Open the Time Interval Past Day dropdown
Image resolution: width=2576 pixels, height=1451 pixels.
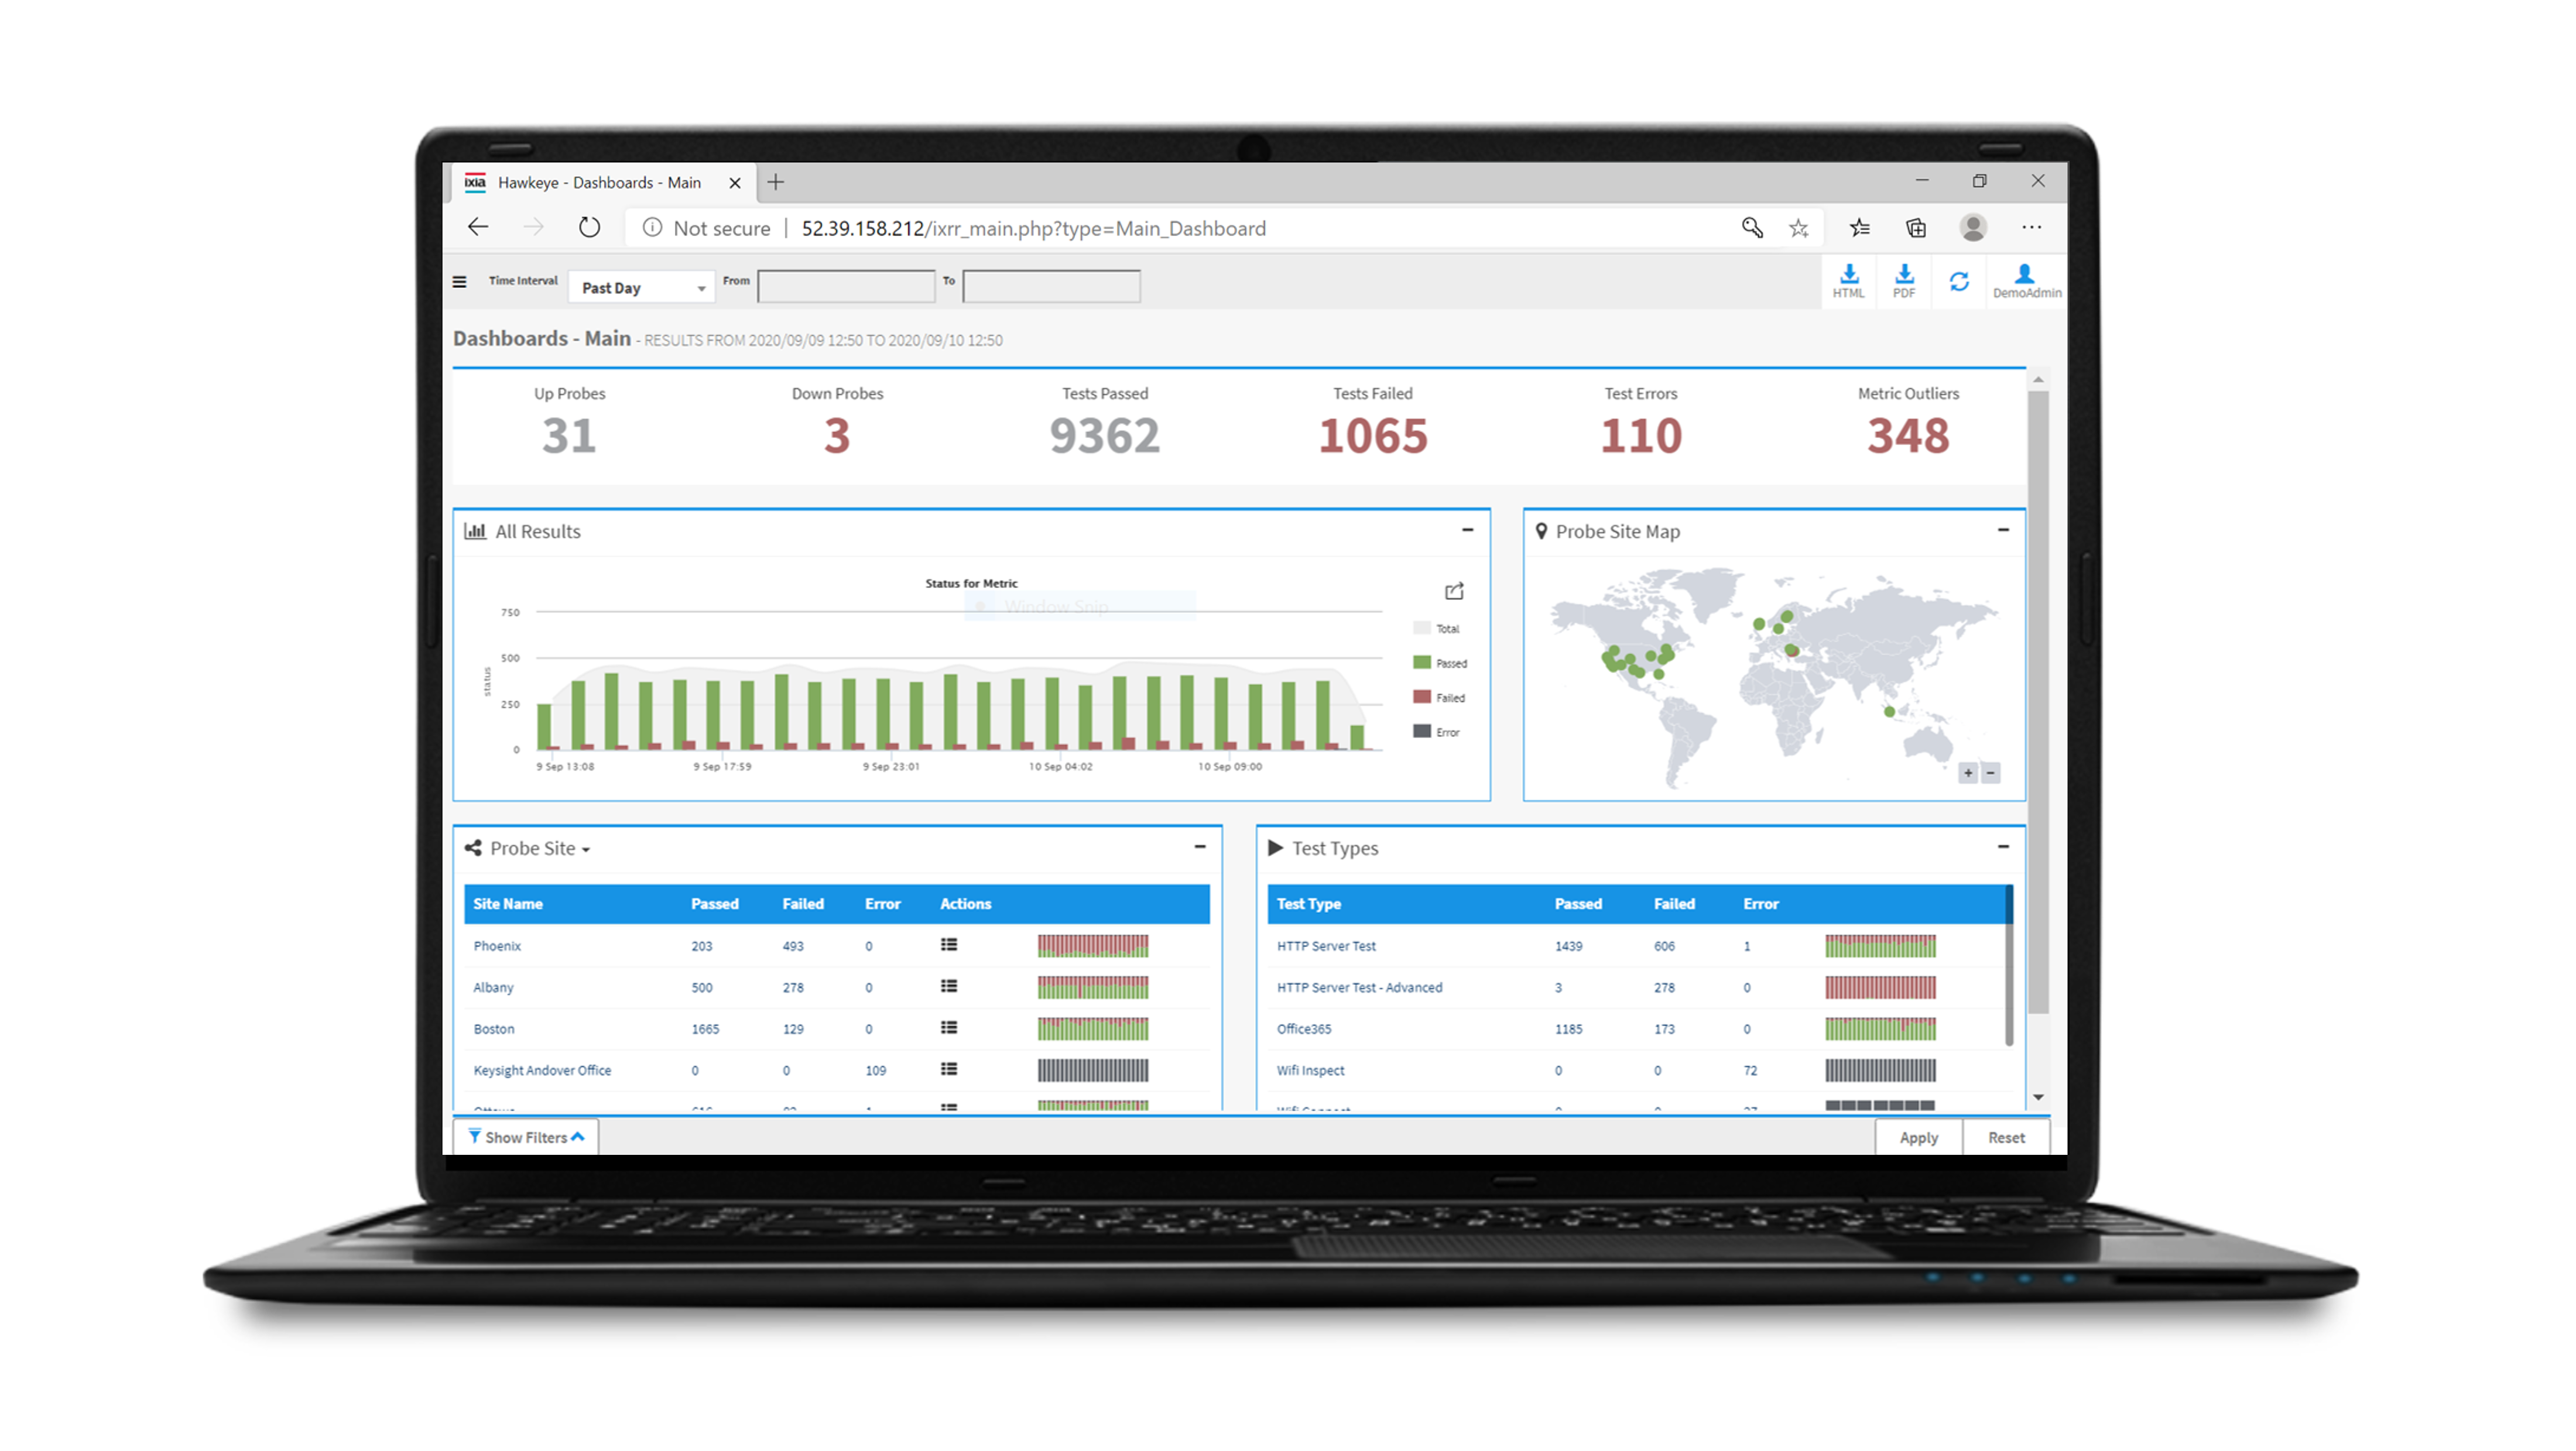click(641, 288)
